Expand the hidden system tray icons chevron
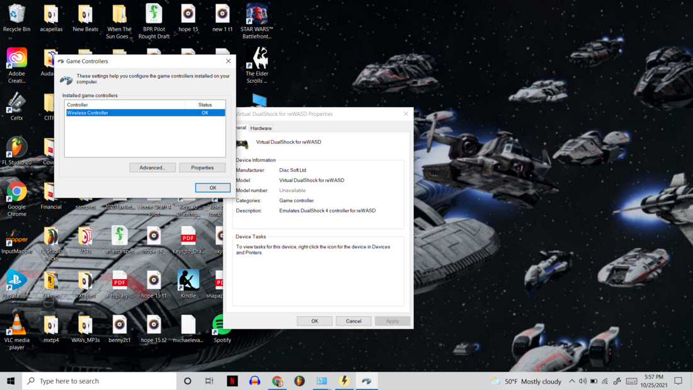Viewport: 693px width, 390px height. pyautogui.click(x=572, y=381)
